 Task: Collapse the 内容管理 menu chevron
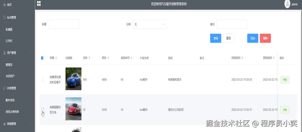pyautogui.click(x=31, y=88)
